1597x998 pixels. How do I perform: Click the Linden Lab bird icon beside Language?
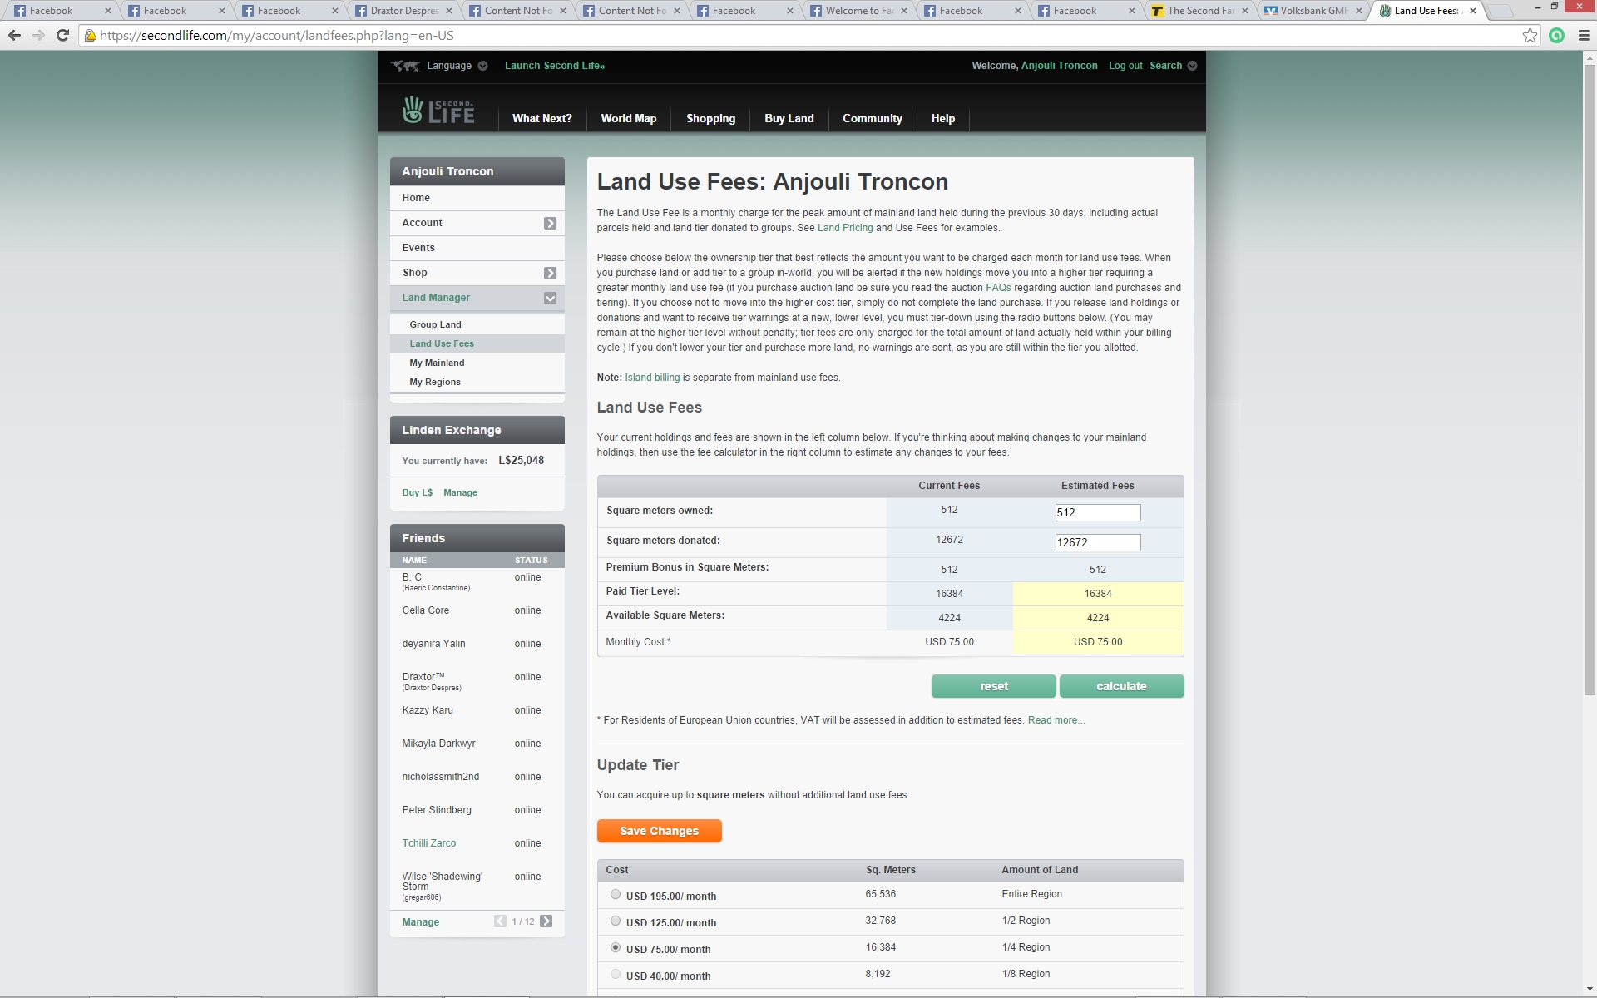(406, 66)
